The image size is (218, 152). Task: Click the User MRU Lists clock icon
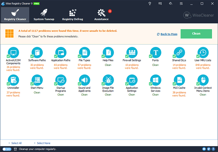[203, 53]
